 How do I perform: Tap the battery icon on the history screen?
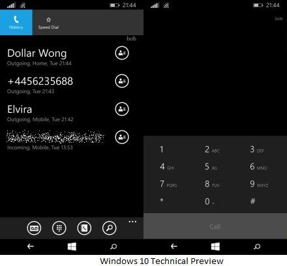click(x=114, y=5)
